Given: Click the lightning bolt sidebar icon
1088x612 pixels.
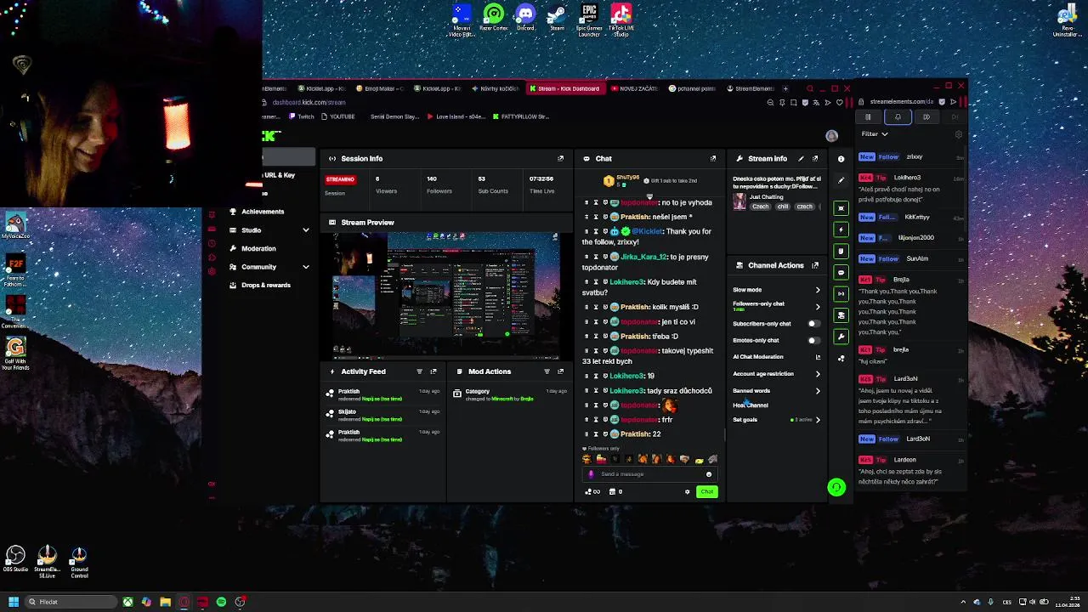Looking at the screenshot, I should tap(841, 229).
